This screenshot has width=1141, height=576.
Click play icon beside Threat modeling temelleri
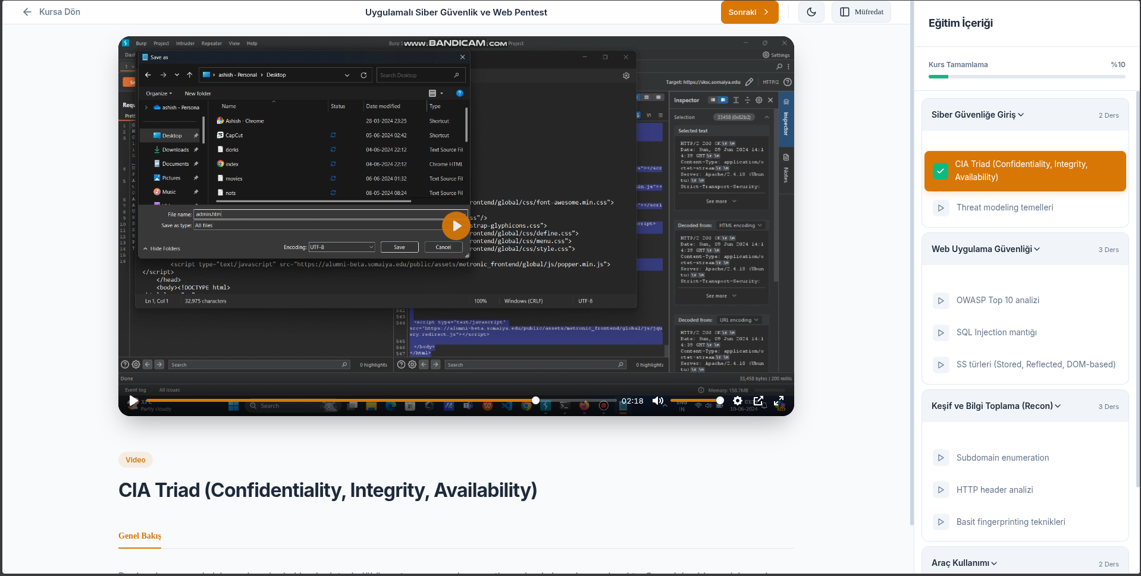coord(941,208)
